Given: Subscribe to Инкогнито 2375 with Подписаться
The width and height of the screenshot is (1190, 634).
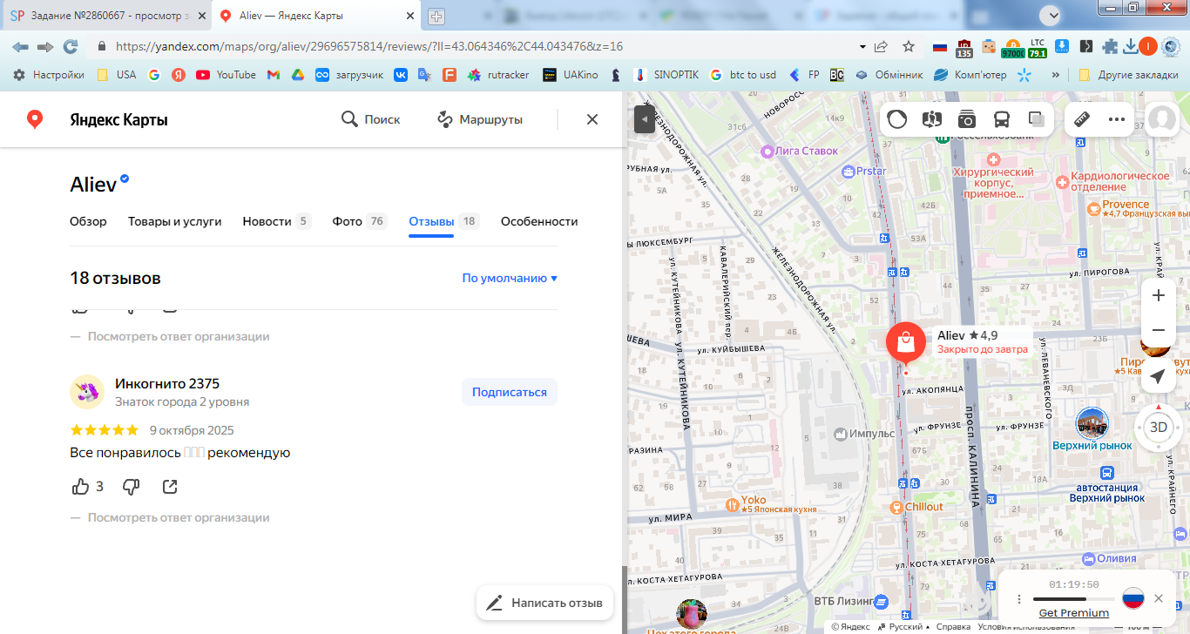Looking at the screenshot, I should pyautogui.click(x=510, y=392).
